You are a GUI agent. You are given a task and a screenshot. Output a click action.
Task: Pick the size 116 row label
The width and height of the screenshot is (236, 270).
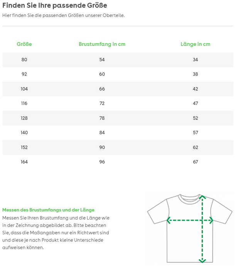coord(24,103)
